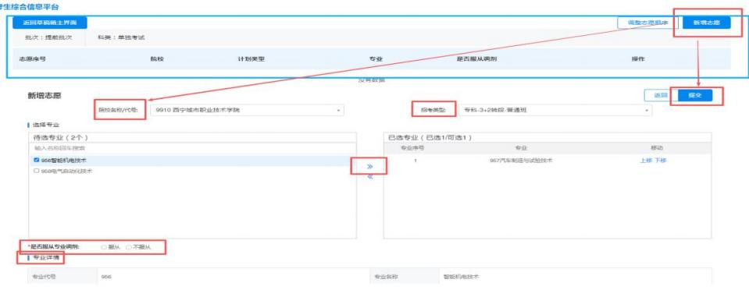Select the 不服从 radio option
The image size is (749, 297).
click(x=129, y=247)
